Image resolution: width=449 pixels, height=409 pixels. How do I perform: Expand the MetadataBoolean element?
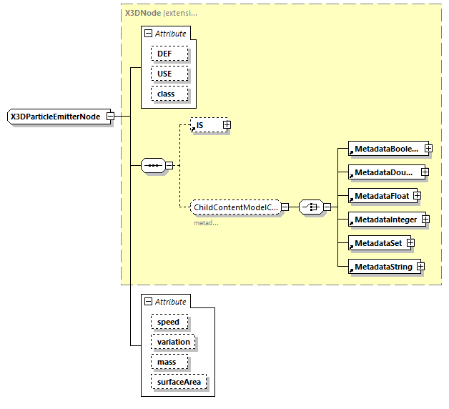coord(428,149)
